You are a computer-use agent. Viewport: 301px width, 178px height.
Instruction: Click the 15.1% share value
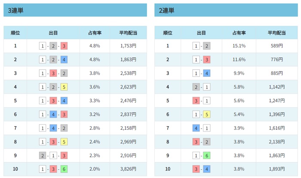(x=239, y=46)
